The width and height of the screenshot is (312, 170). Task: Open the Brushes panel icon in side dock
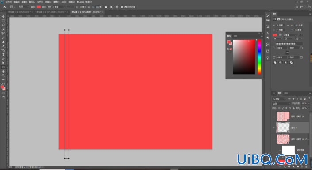[268, 15]
